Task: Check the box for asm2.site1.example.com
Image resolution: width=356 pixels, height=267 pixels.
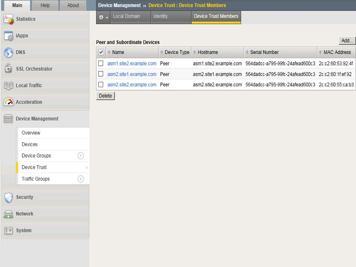Action: pyautogui.click(x=101, y=74)
